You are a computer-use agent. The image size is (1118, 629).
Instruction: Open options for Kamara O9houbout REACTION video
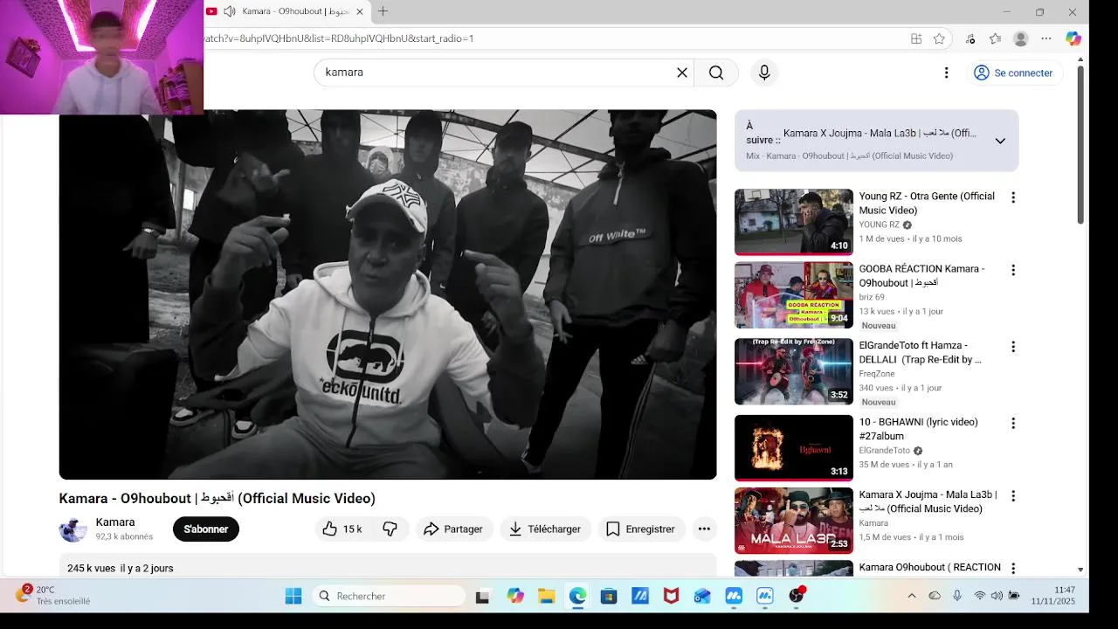[x=1013, y=568]
